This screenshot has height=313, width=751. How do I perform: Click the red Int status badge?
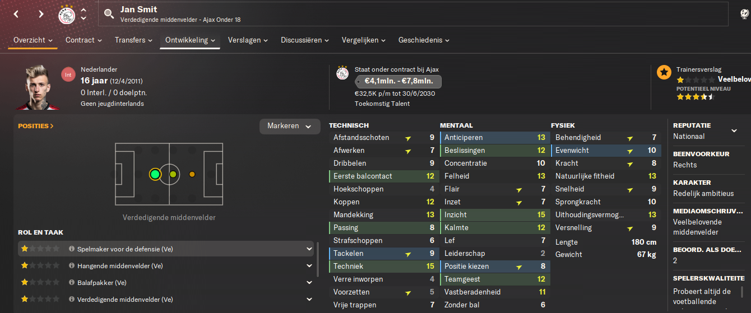(x=68, y=74)
